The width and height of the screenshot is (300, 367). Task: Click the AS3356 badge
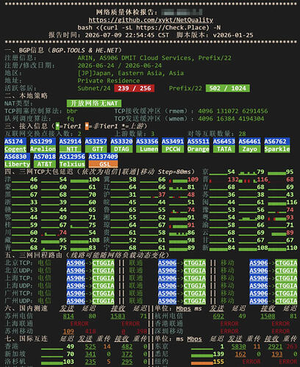pos(147,141)
